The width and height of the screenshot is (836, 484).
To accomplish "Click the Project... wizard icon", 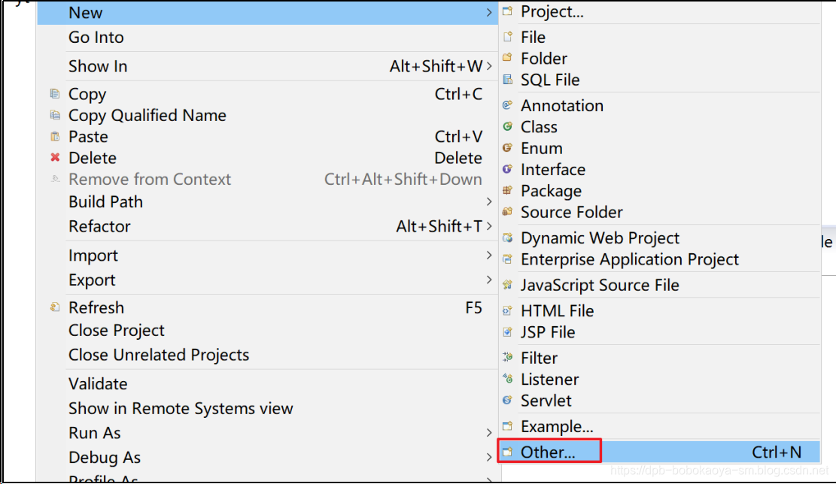I will click(x=508, y=11).
